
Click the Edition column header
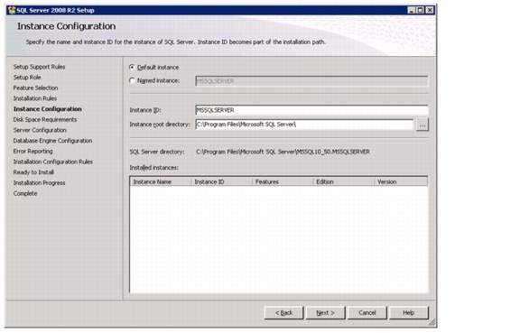pyautogui.click(x=344, y=181)
